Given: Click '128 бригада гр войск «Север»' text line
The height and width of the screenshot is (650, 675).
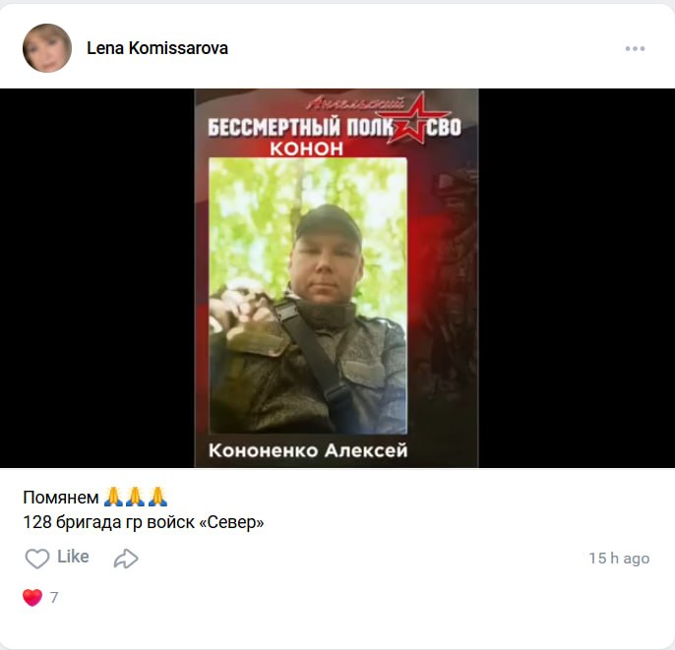Looking at the screenshot, I should coord(144,522).
